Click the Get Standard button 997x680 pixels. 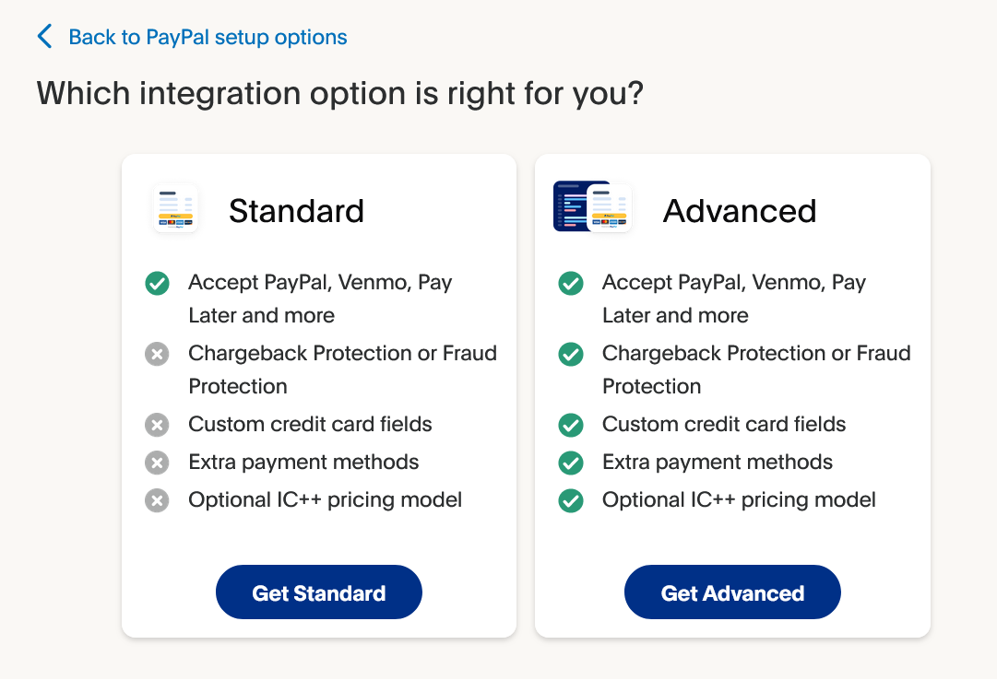click(318, 592)
